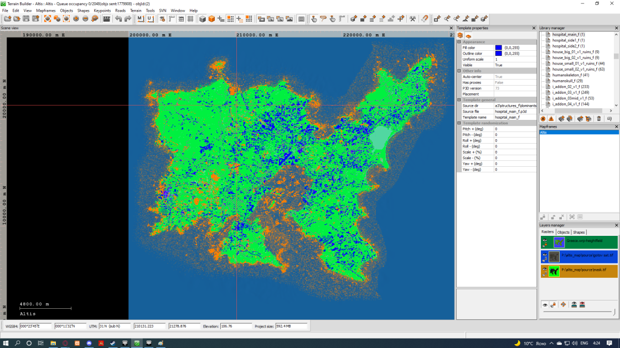Click the orange cube toolbar icon
This screenshot has width=620, height=348.
point(211,19)
